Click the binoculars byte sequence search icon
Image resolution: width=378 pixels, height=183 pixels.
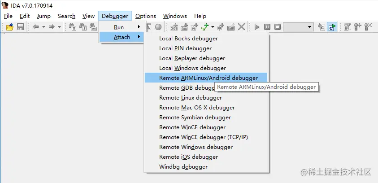93,27
